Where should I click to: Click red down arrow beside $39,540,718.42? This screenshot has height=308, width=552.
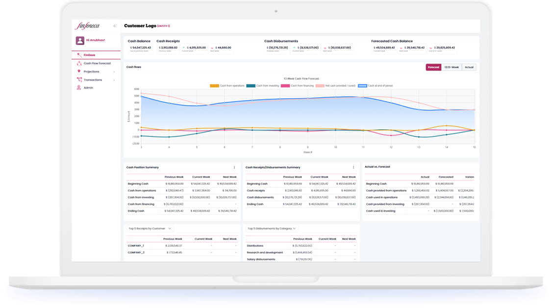tap(401, 48)
